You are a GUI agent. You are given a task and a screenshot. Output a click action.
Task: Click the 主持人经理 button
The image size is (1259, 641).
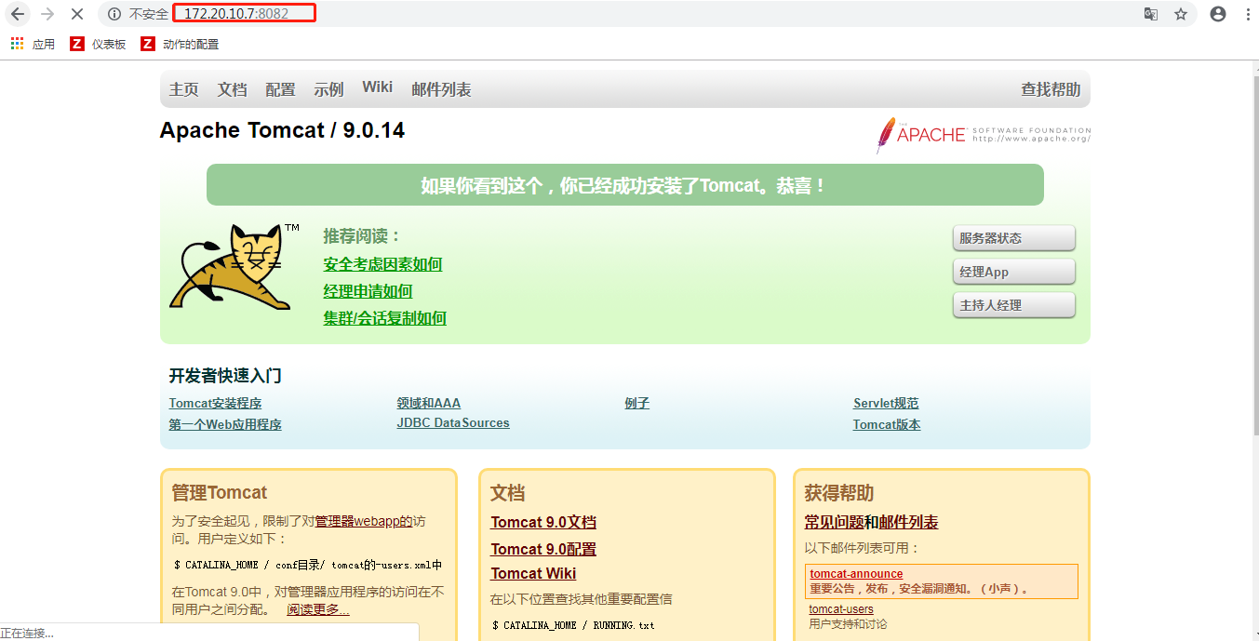(1014, 305)
